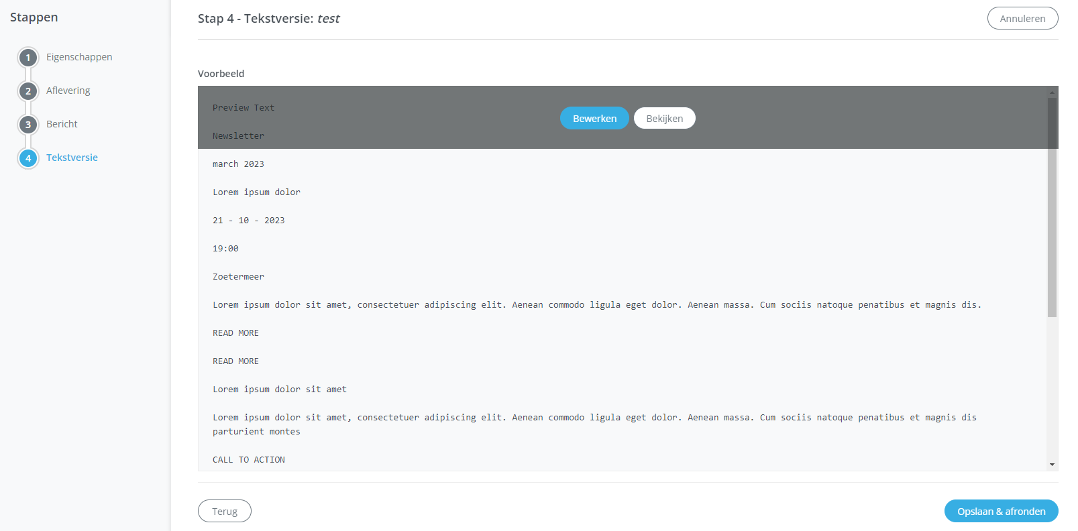
Task: Open the Eigenschappen step
Action: (79, 57)
